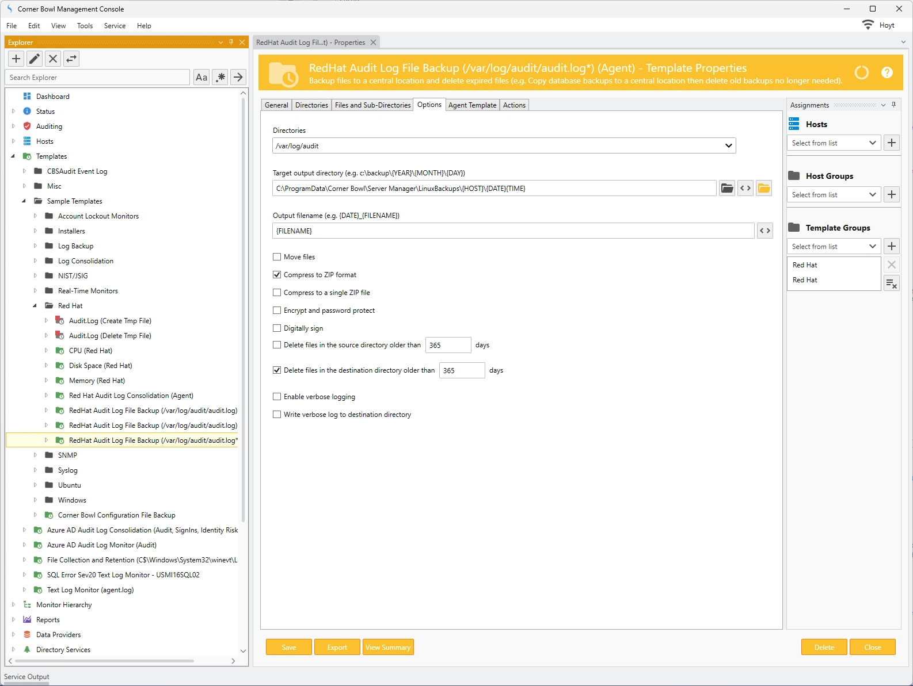Viewport: 913px width, 686px height.
Task: Uncheck Compress to ZIP format
Action: [x=277, y=275]
